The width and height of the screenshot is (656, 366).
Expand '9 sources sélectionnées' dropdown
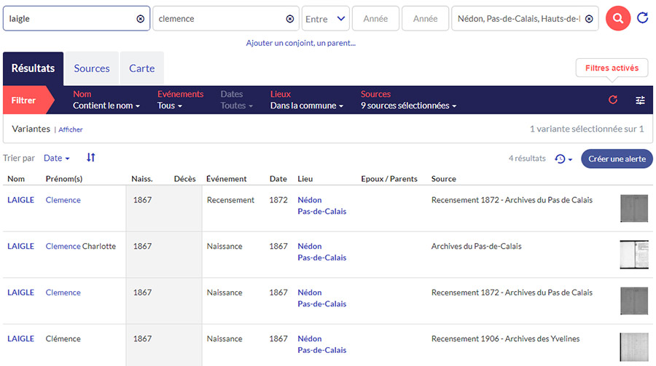pyautogui.click(x=408, y=106)
